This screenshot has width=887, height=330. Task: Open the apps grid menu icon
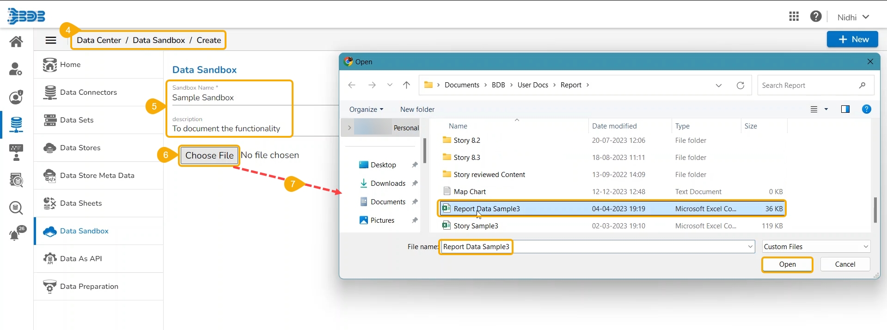[x=794, y=17]
